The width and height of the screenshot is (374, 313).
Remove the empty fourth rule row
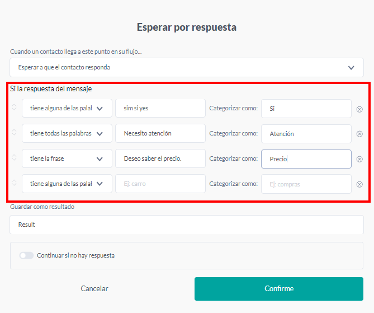pos(359,184)
